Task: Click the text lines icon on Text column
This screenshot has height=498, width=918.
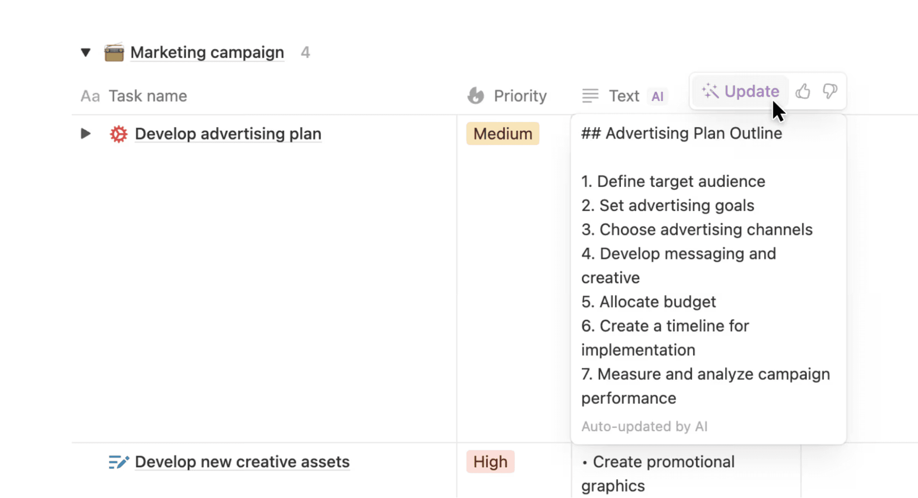Action: click(x=591, y=95)
